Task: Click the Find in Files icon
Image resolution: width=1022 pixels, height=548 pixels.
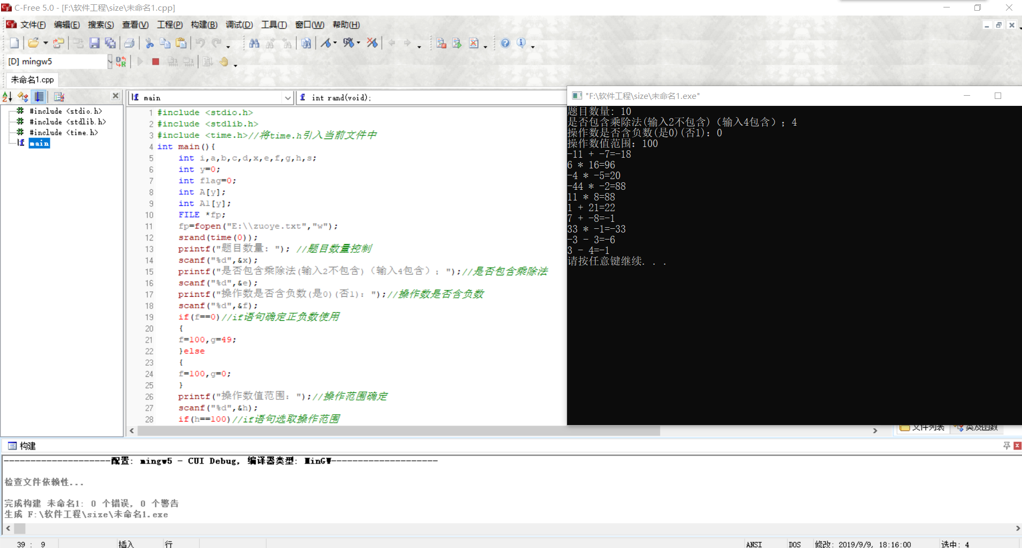Action: pyautogui.click(x=306, y=43)
